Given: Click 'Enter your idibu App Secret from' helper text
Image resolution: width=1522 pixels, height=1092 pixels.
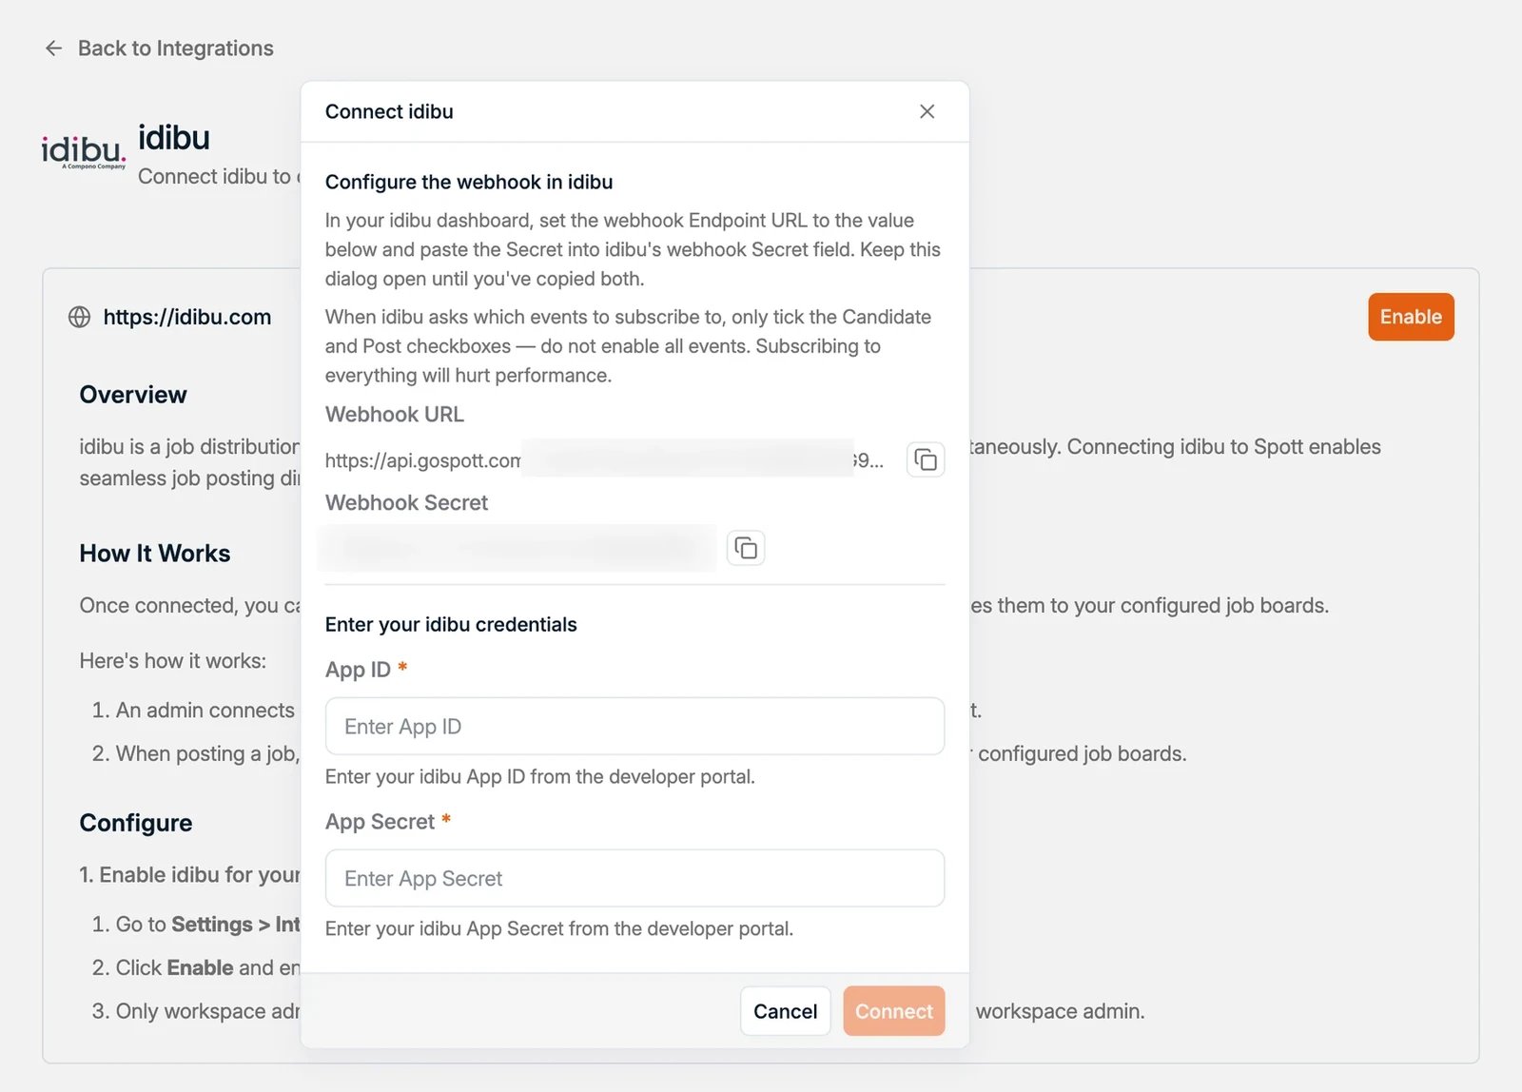Looking at the screenshot, I should [559, 928].
